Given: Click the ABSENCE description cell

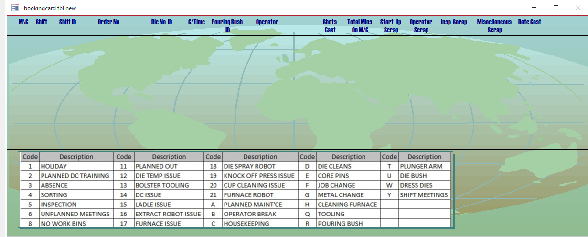Looking at the screenshot, I should 76,185.
